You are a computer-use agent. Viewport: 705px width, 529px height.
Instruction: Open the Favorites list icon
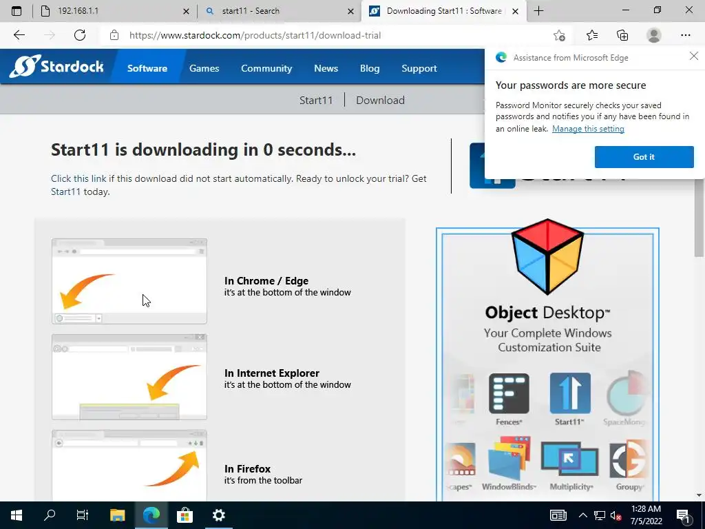pyautogui.click(x=591, y=35)
